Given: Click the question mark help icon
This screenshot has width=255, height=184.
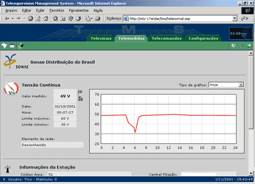Looking at the screenshot, I should [241, 45].
